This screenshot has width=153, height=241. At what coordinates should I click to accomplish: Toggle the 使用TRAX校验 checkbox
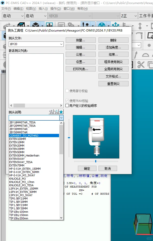67,101
